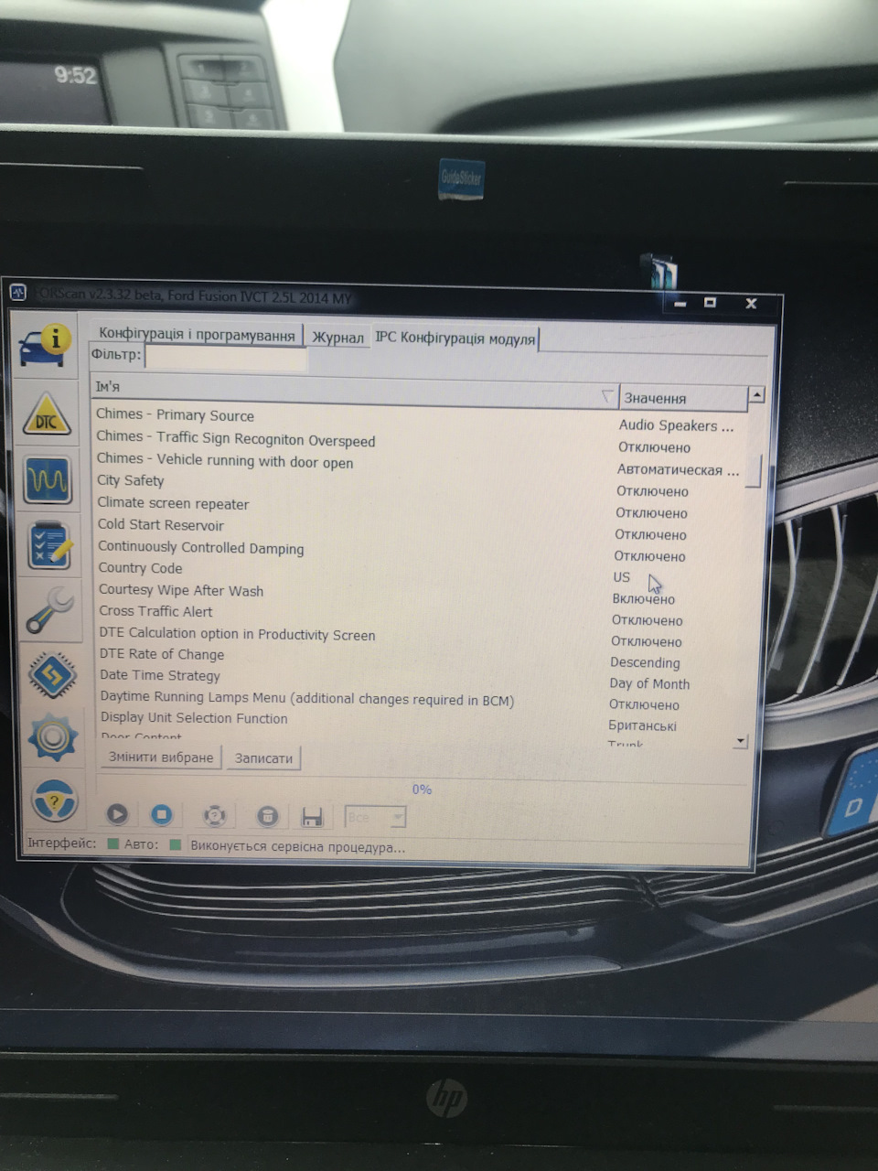Screen dimensions: 878x1171
Task: Click the 'US' country code value
Action: (622, 577)
